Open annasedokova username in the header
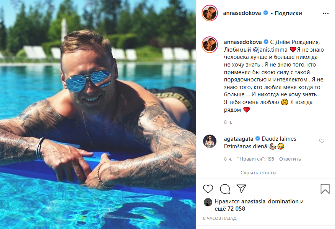Image resolution: width=335 pixels, height=229 pixels. [x=242, y=13]
